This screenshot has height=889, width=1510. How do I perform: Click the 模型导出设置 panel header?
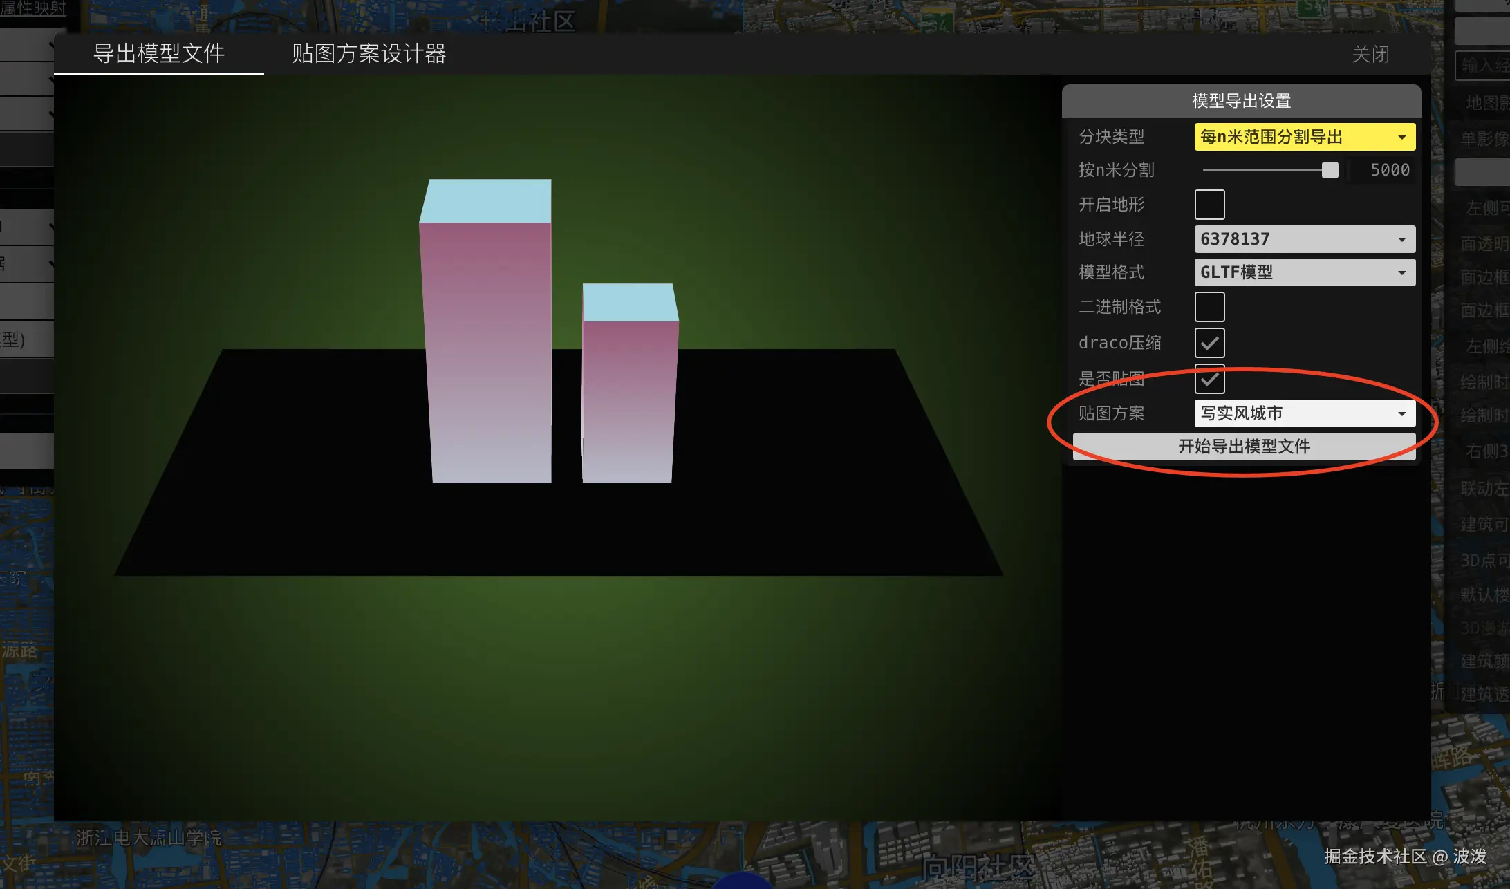[x=1241, y=101]
